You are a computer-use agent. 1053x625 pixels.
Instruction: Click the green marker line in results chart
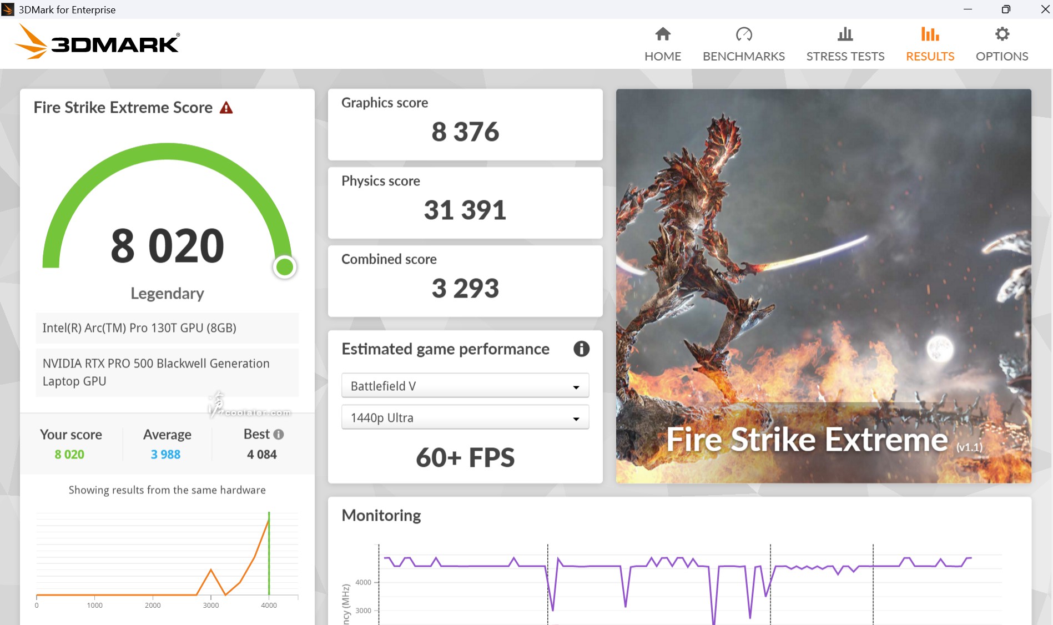tap(269, 555)
